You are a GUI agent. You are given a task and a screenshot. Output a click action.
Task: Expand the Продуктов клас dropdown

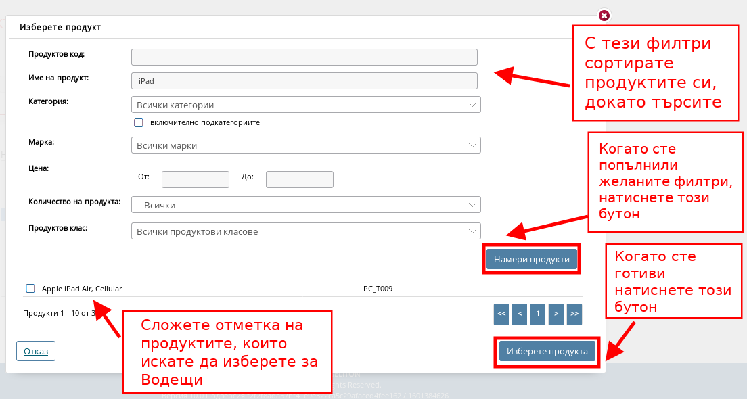point(306,231)
